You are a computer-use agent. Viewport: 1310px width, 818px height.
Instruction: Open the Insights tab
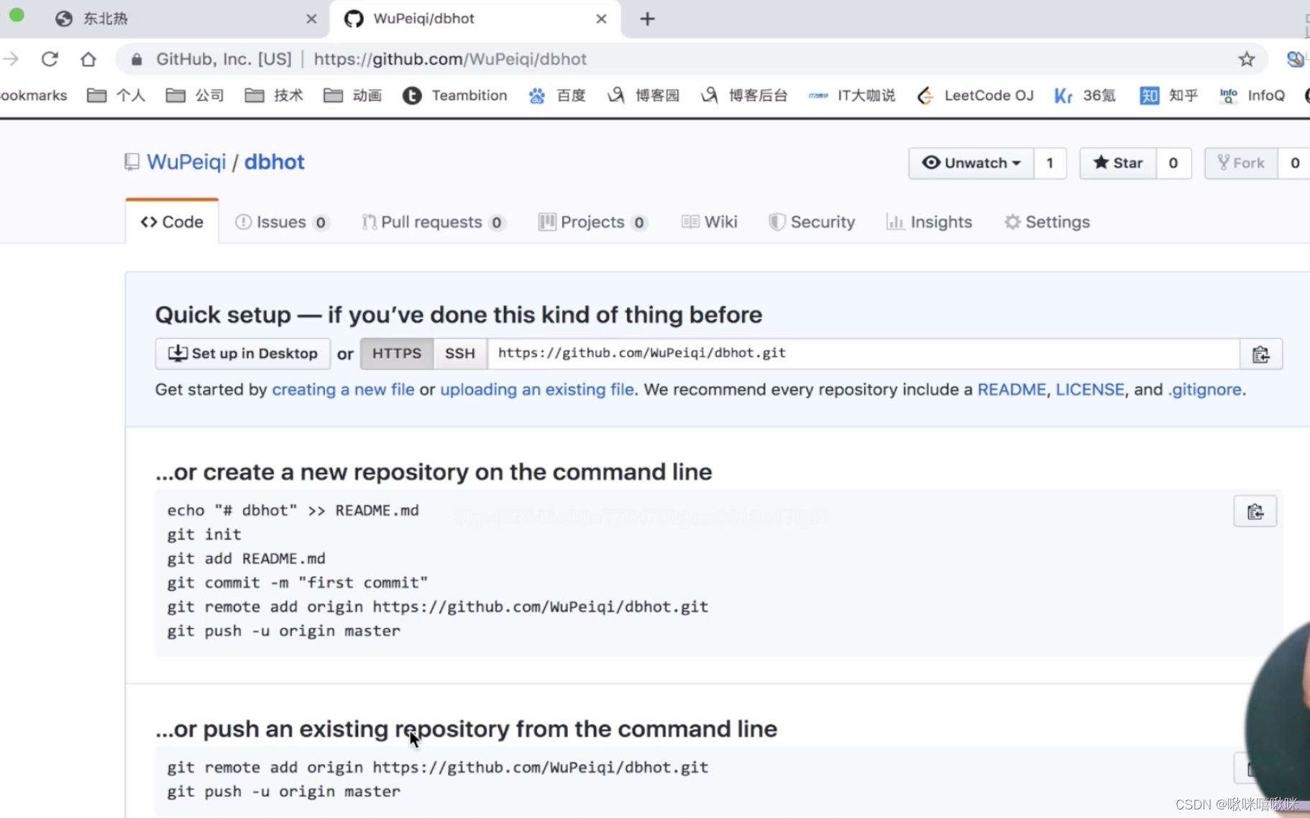929,222
